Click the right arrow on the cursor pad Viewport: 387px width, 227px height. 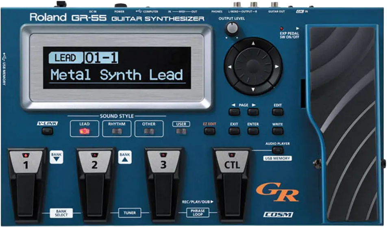pos(277,67)
